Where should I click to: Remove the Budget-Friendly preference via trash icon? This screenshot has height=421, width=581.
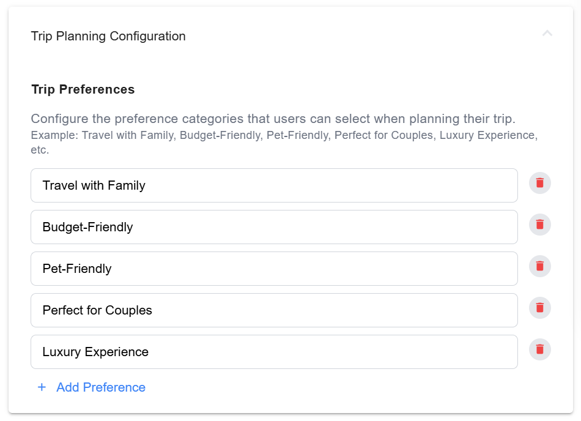(x=539, y=225)
